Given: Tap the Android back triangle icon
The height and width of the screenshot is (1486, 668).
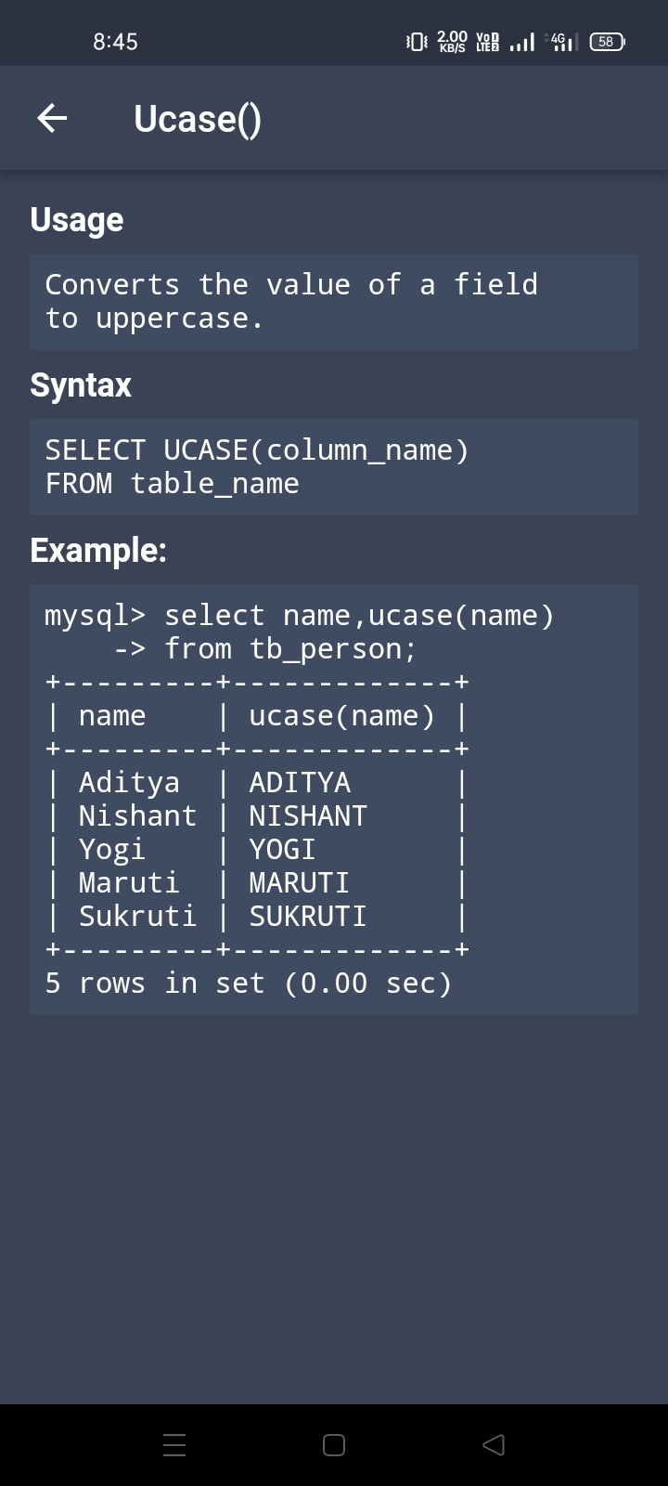Looking at the screenshot, I should pos(494,1444).
